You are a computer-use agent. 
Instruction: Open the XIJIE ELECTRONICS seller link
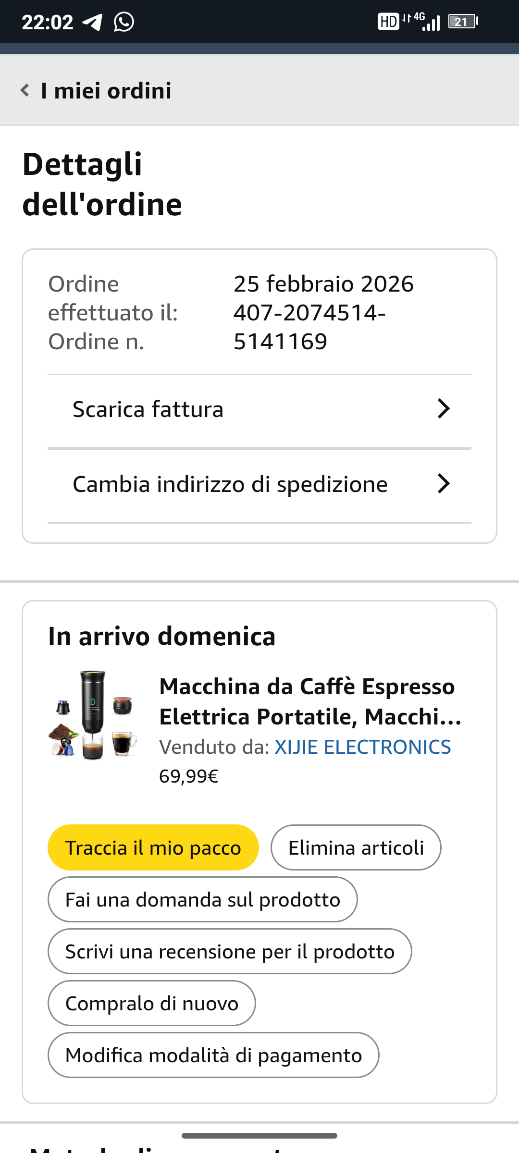point(362,747)
